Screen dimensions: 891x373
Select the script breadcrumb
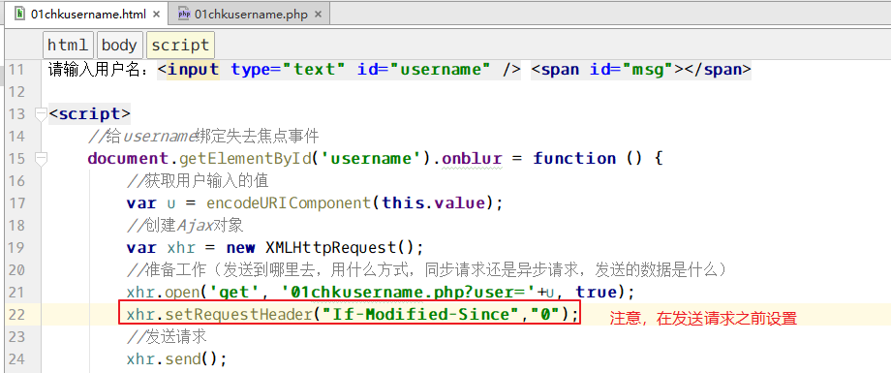(180, 45)
